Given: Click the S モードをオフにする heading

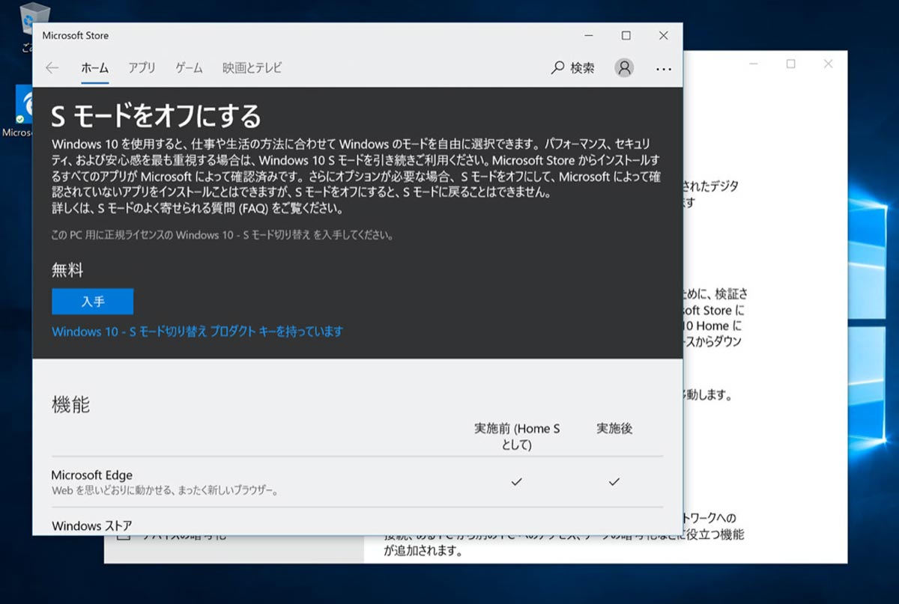Looking at the screenshot, I should pos(156,116).
